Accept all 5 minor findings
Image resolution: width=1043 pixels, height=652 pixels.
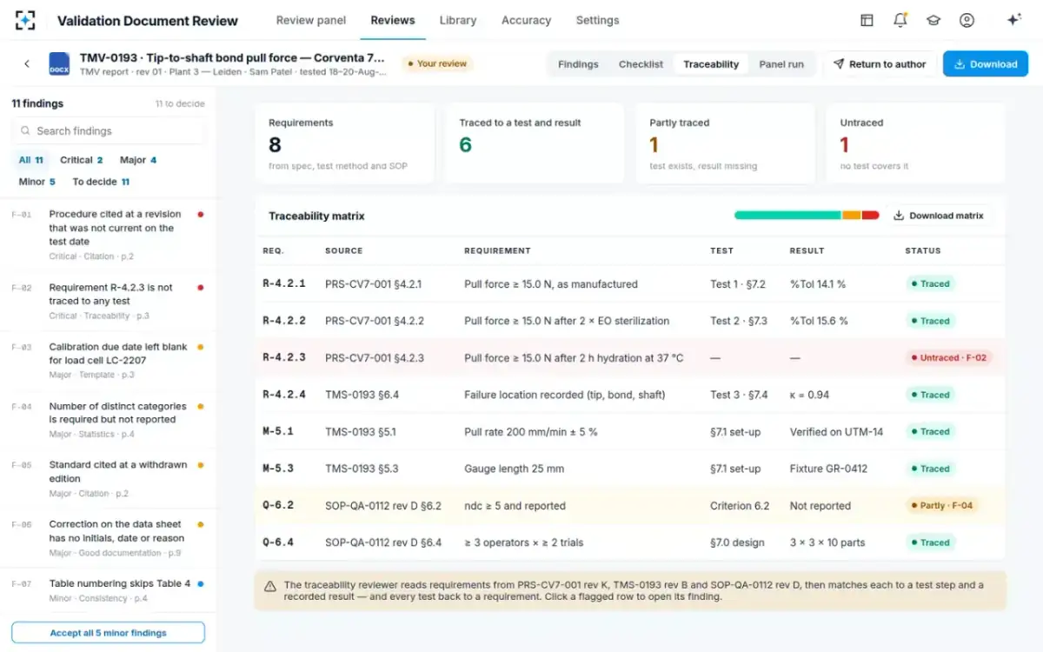[109, 633]
